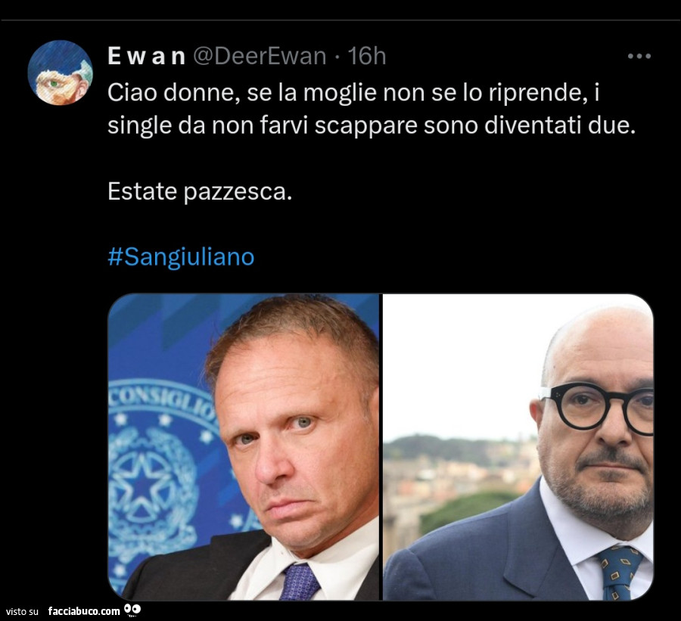Click the 'visto su' label
Viewport: 681px width, 621px height.
22,612
